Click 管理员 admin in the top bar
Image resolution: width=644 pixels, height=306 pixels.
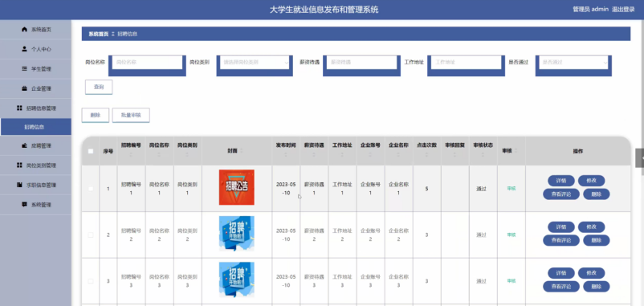click(590, 10)
